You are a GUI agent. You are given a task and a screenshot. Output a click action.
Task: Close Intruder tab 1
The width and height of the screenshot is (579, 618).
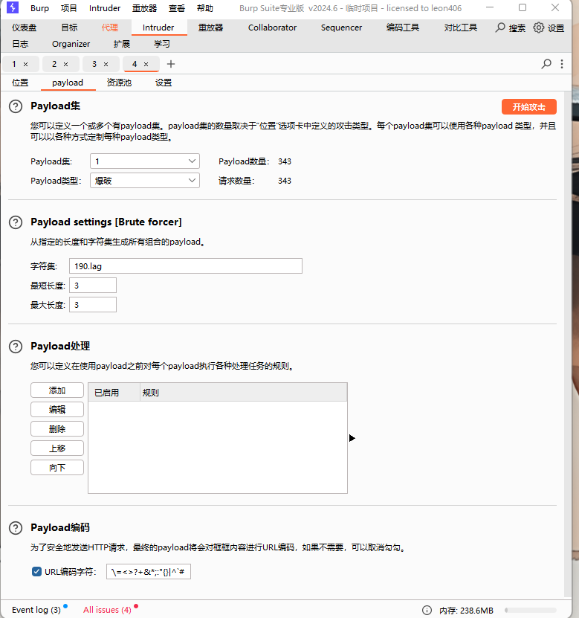pos(25,64)
